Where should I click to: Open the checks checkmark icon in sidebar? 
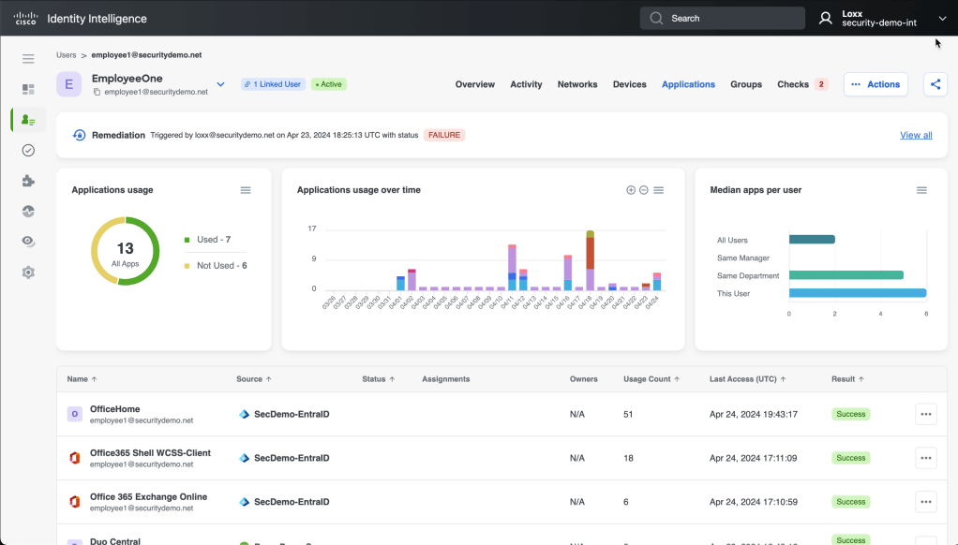coord(28,150)
